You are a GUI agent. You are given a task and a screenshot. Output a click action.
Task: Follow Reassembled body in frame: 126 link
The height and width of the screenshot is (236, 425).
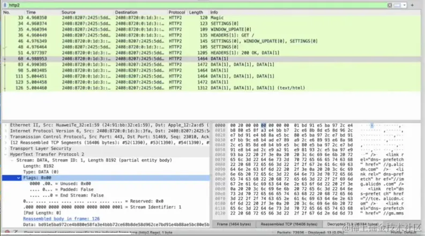tap(61, 219)
